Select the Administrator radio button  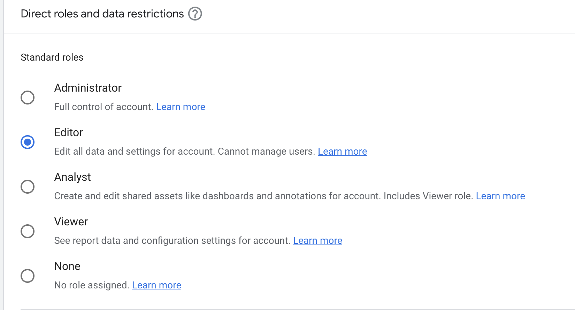tap(28, 98)
